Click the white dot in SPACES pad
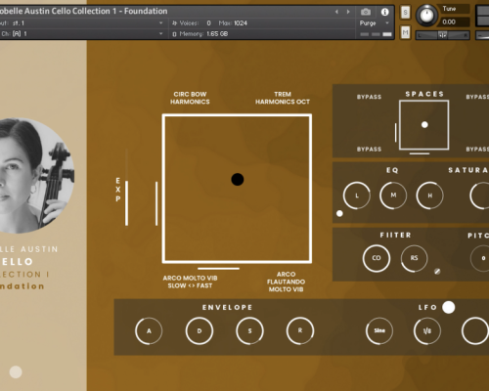This screenshot has width=489, height=391. click(x=424, y=124)
